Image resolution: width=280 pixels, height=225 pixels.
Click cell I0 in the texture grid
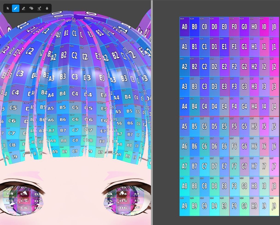(x=264, y=27)
